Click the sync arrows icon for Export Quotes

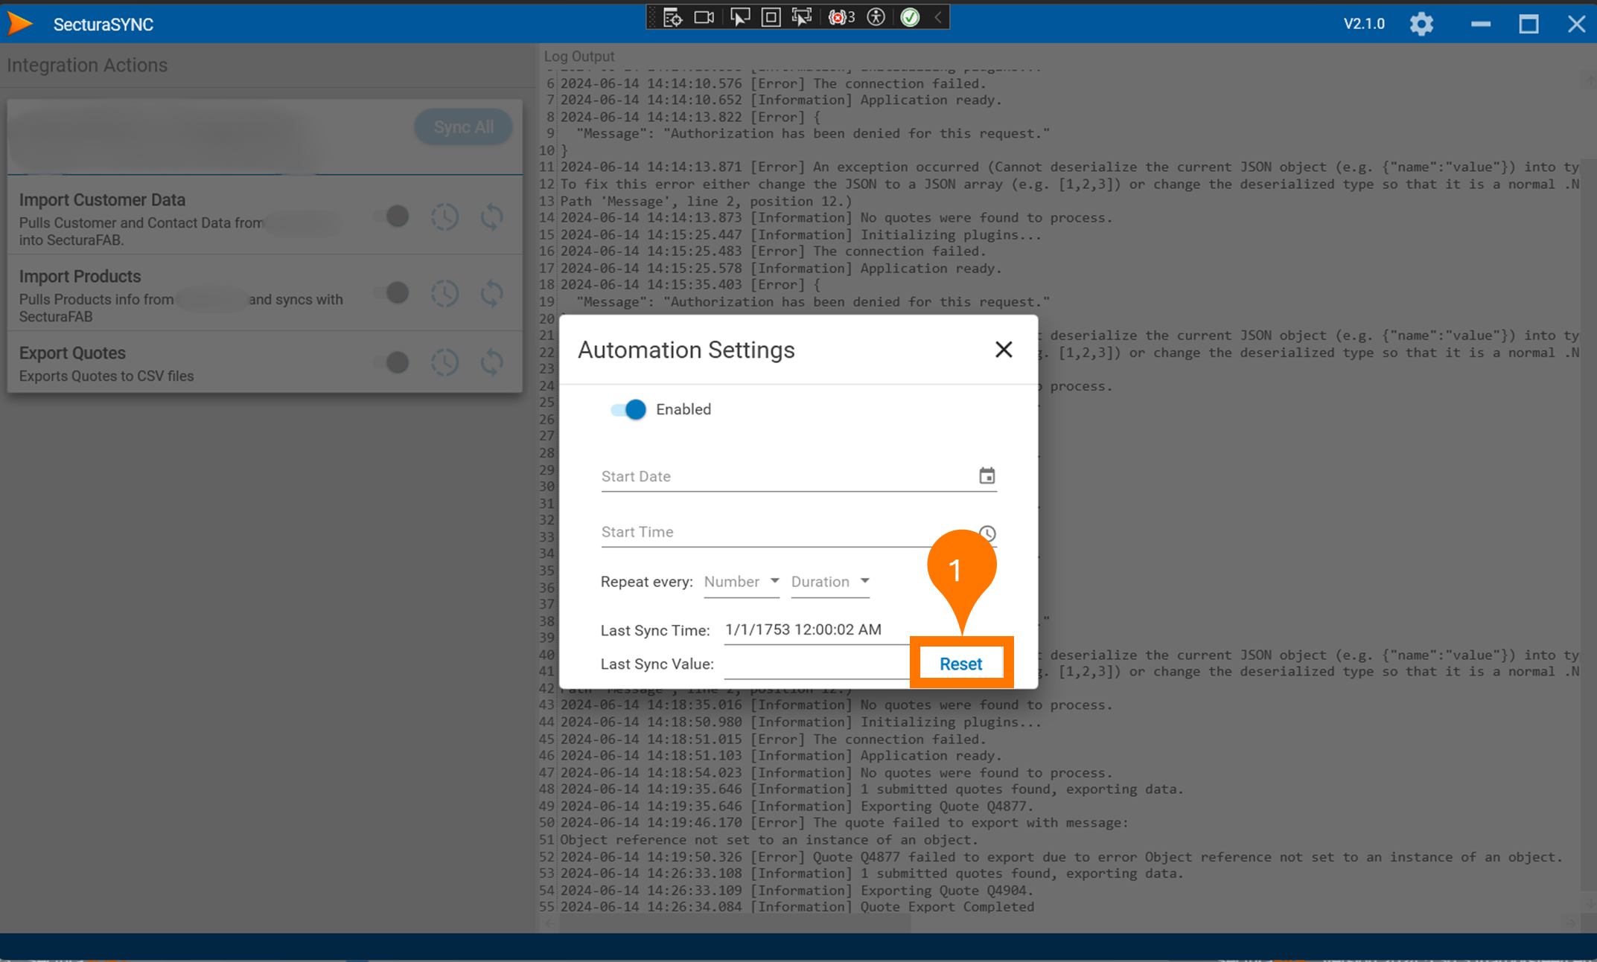click(x=491, y=362)
